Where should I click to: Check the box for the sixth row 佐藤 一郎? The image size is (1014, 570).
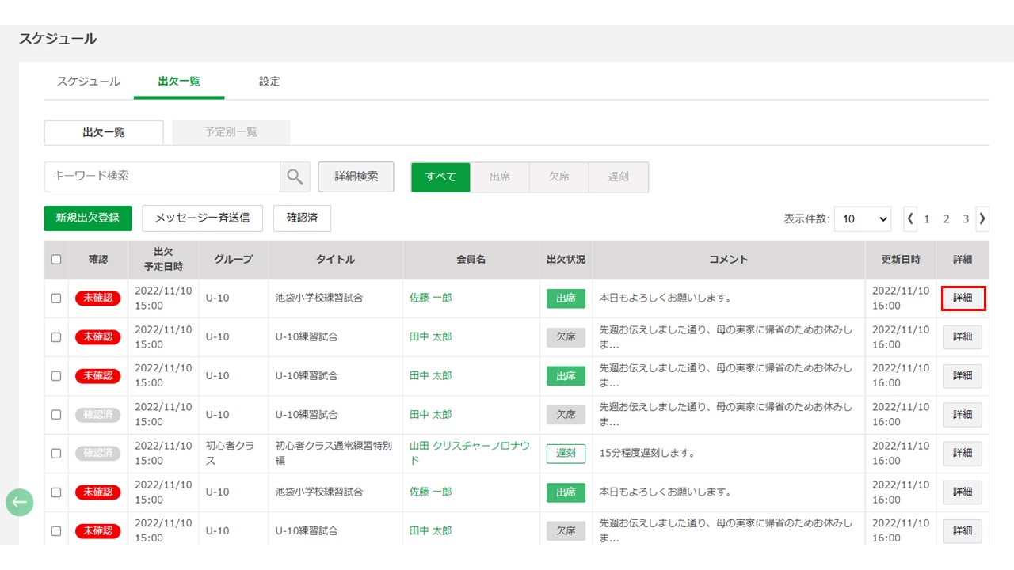pos(56,492)
